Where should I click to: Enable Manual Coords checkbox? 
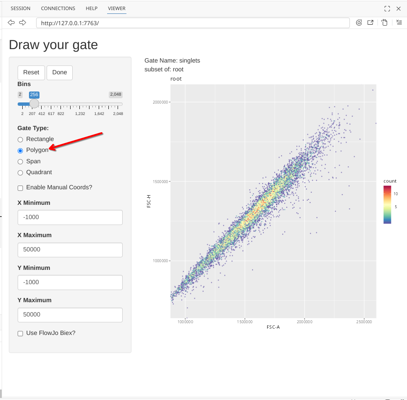pos(20,188)
